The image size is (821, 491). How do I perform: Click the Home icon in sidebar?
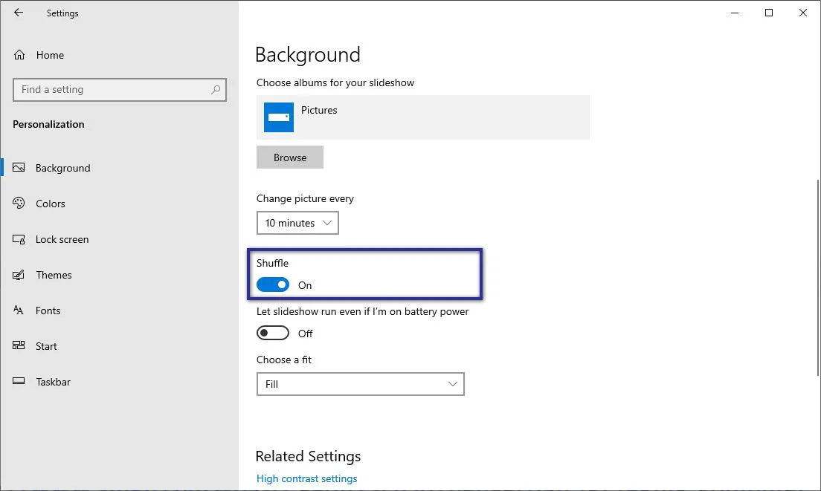pos(19,55)
